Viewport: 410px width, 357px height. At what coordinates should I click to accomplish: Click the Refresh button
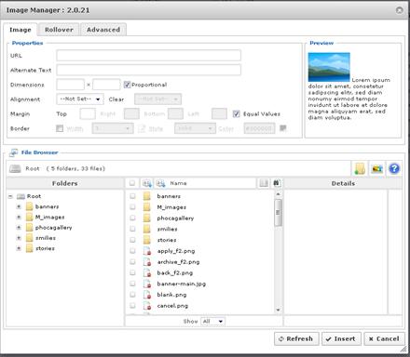(296, 338)
